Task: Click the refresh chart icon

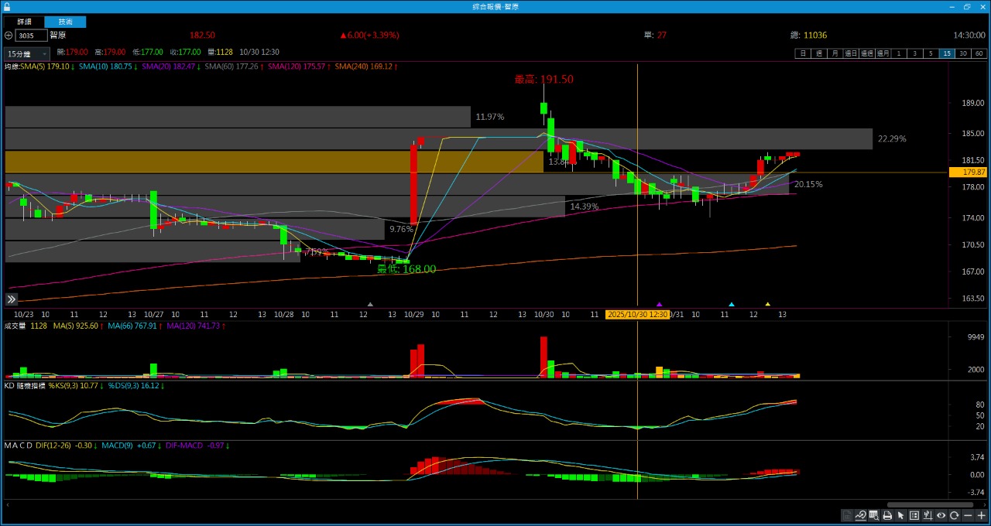Action: click(x=955, y=516)
